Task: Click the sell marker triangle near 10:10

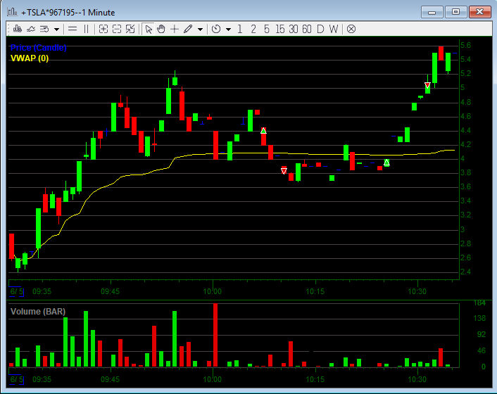Action: tap(284, 171)
